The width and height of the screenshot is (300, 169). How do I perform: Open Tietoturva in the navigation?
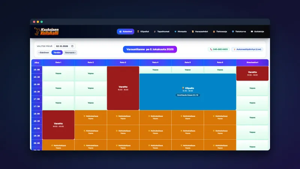tap(239, 32)
